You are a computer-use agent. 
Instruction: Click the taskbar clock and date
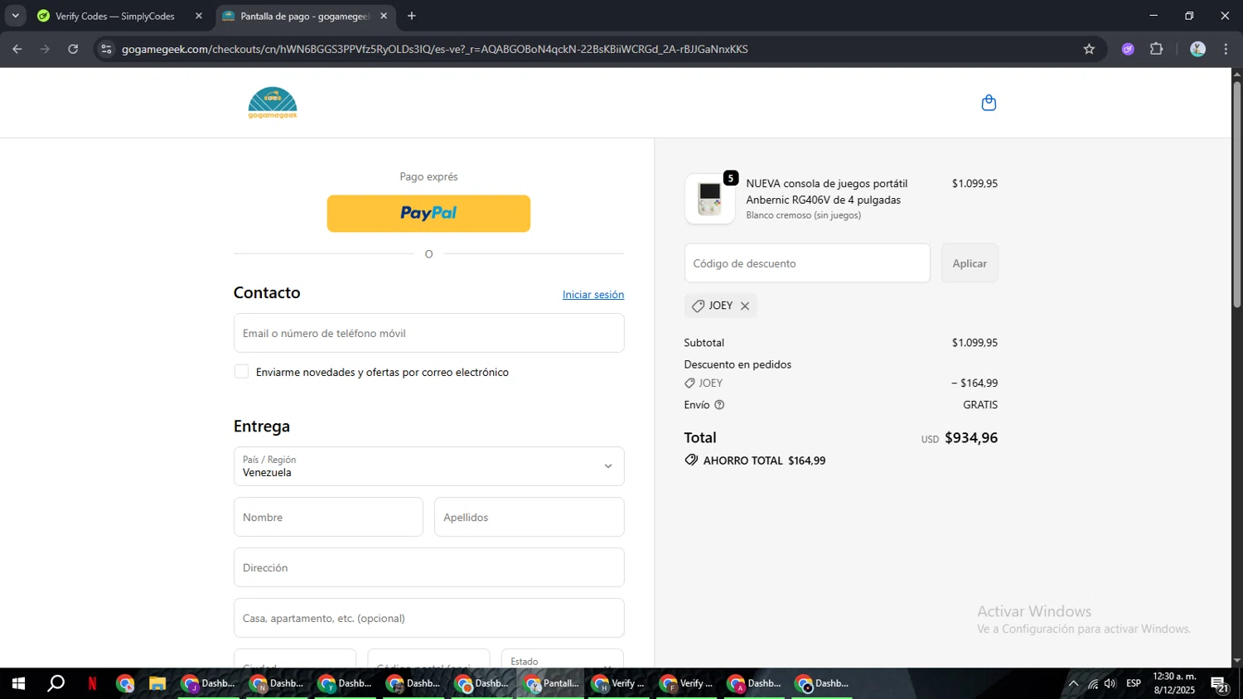click(1174, 683)
